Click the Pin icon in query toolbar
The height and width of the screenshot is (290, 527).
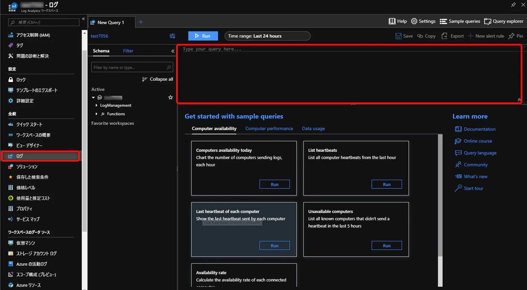click(x=512, y=36)
